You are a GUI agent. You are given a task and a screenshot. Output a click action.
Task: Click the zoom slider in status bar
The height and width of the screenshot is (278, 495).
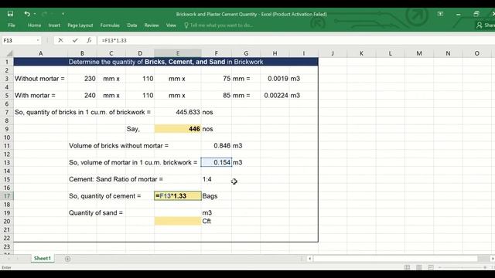click(x=463, y=267)
